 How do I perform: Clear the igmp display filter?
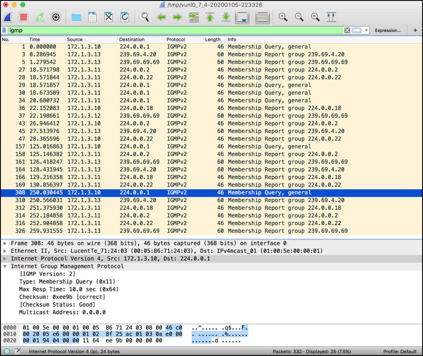point(346,30)
